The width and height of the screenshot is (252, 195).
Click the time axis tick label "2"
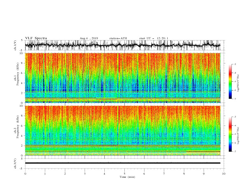click(65, 174)
